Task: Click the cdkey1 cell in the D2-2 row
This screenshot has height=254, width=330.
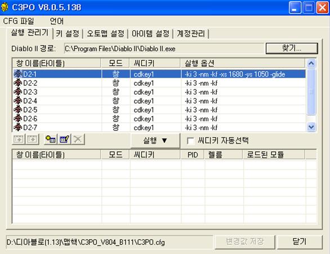Action: pyautogui.click(x=144, y=83)
